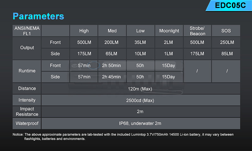The image size is (252, 151).
Task: Click the 65LM side Med output cell
Action: pyautogui.click(x=112, y=54)
